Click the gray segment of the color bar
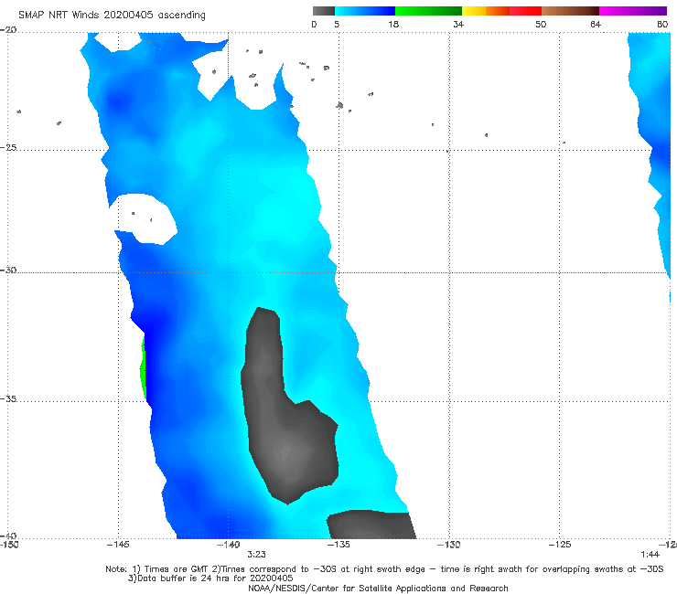 click(324, 11)
